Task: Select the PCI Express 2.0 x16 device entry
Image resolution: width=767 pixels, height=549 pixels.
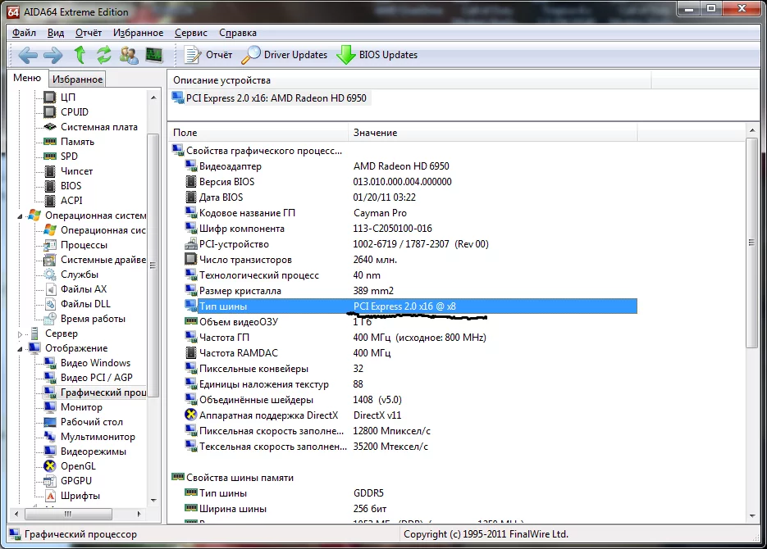Action: click(x=270, y=98)
